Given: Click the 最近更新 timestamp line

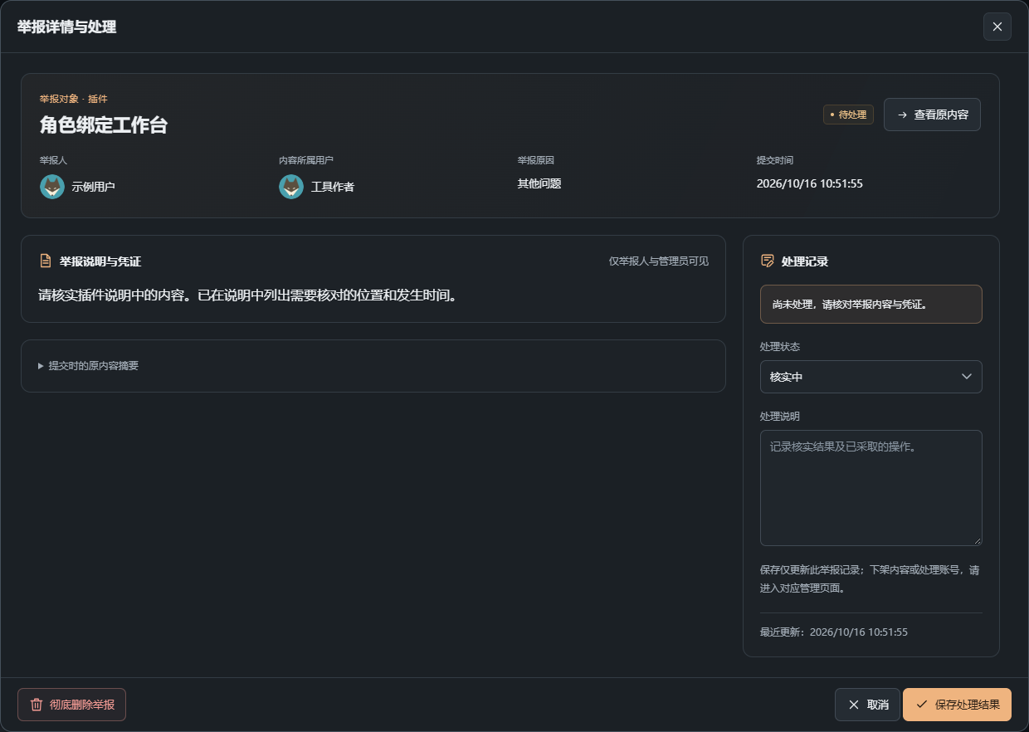Looking at the screenshot, I should [x=833, y=632].
